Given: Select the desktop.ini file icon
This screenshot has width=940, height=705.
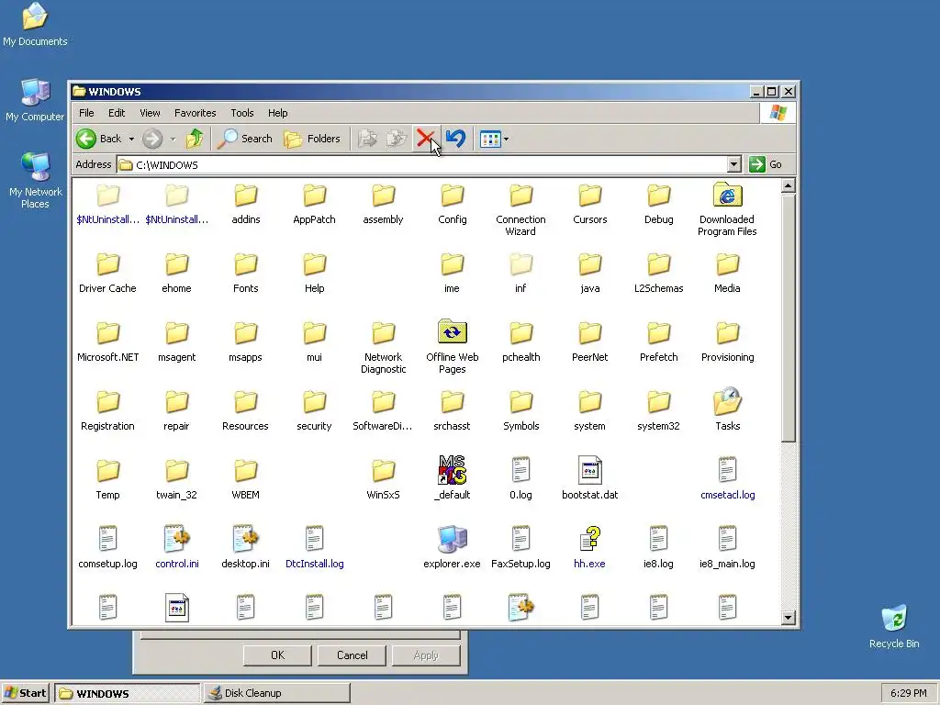Looking at the screenshot, I should pos(245,540).
